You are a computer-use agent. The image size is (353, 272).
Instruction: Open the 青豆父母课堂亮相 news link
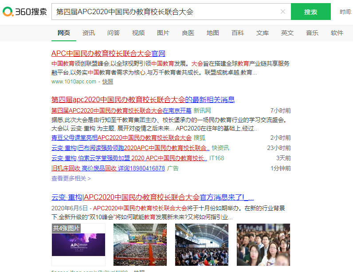click(121, 138)
